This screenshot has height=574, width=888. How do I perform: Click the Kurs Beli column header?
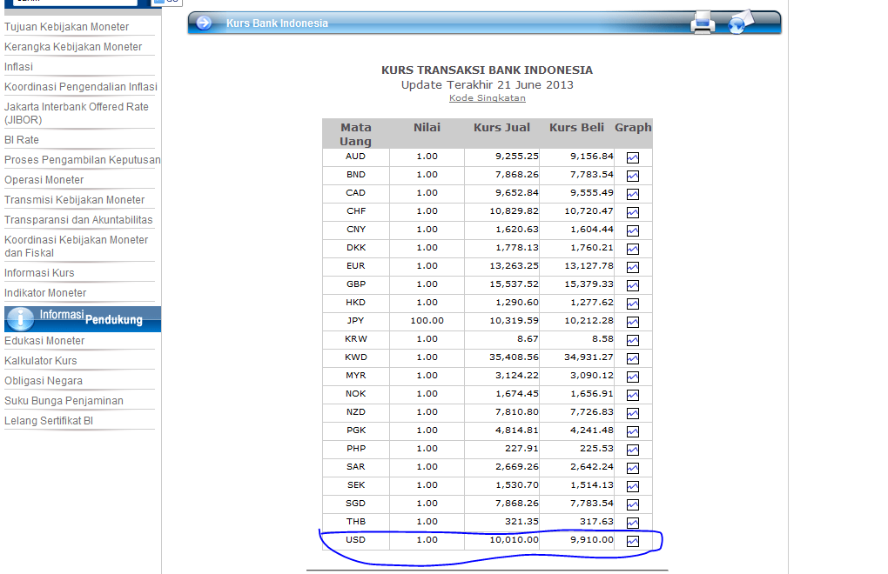point(576,128)
